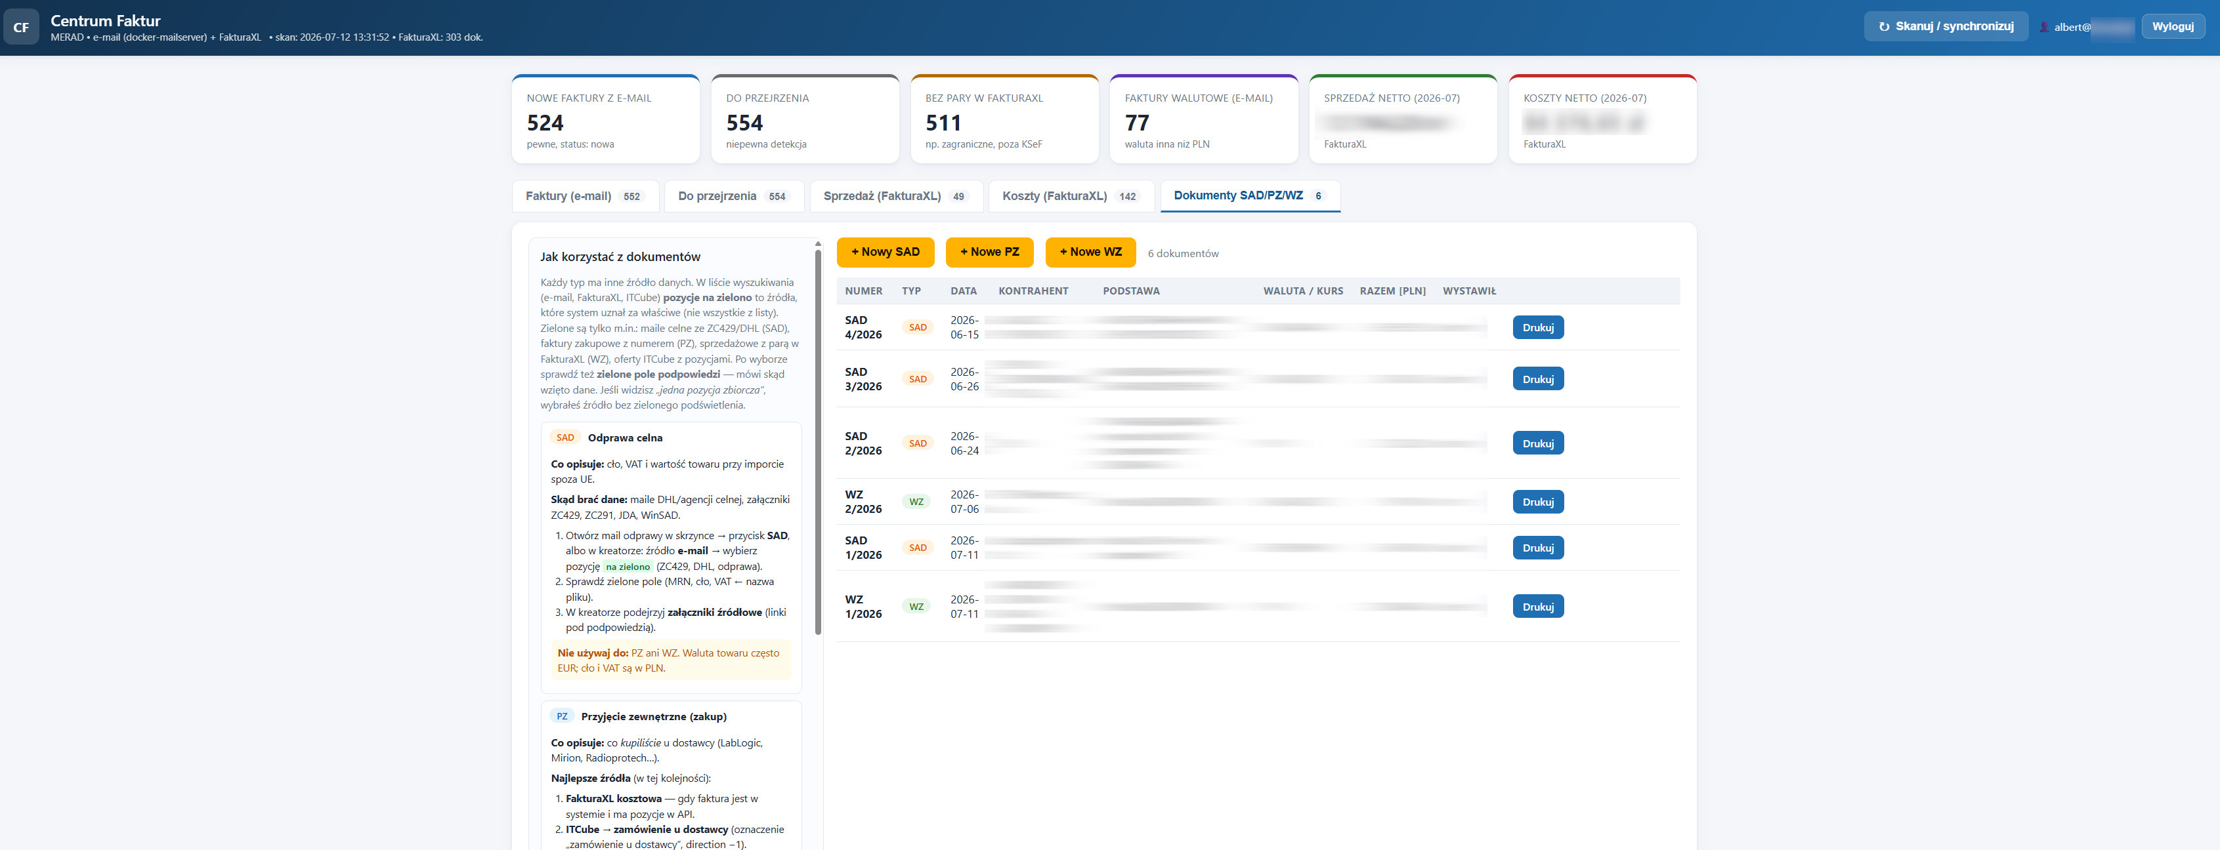Click the WYSTAWIŁ column header

1469,291
